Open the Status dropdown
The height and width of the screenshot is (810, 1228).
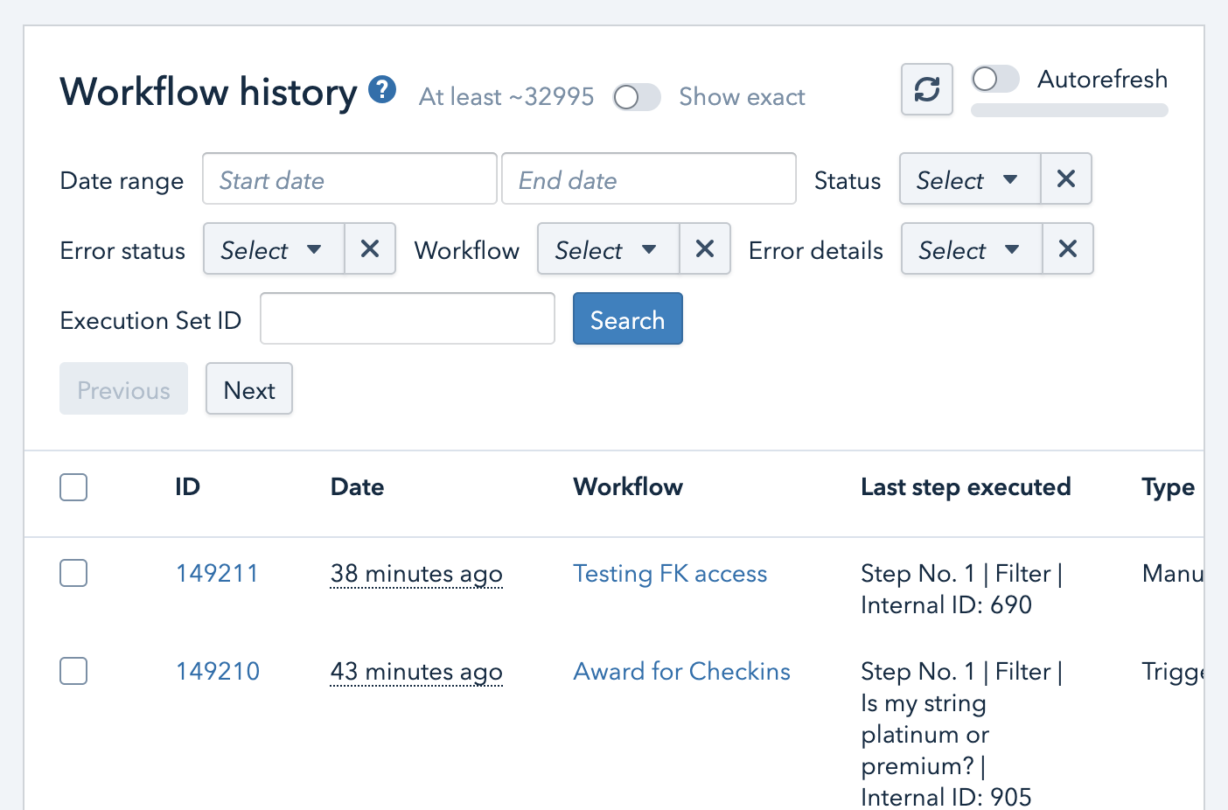[969, 179]
